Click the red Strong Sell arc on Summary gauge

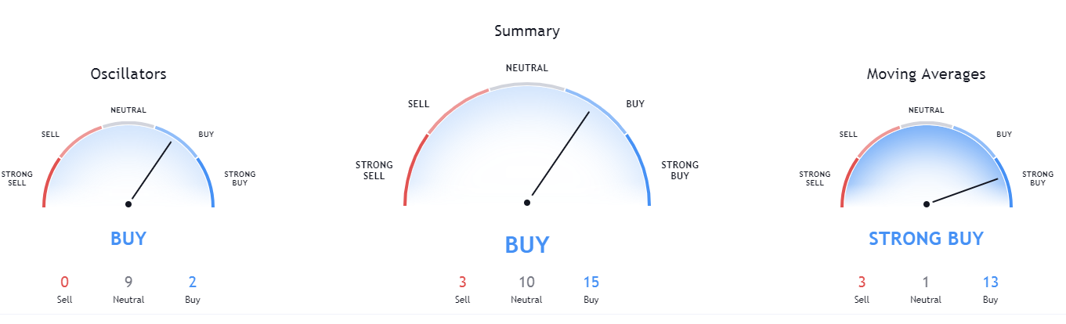(x=413, y=168)
